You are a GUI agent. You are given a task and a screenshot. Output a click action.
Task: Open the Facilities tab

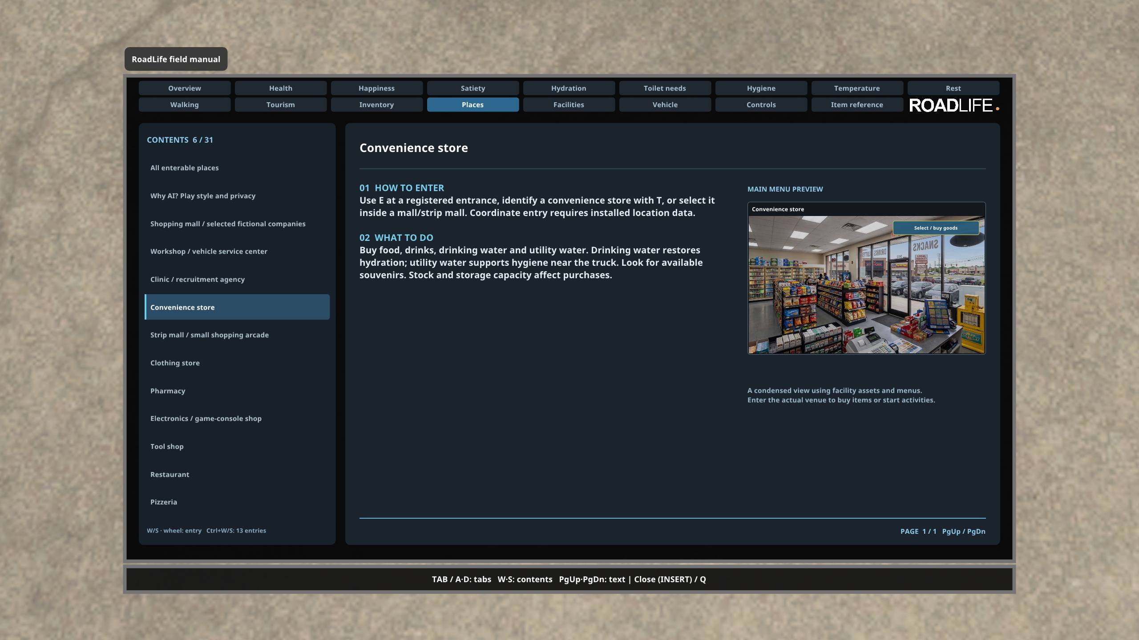569,104
